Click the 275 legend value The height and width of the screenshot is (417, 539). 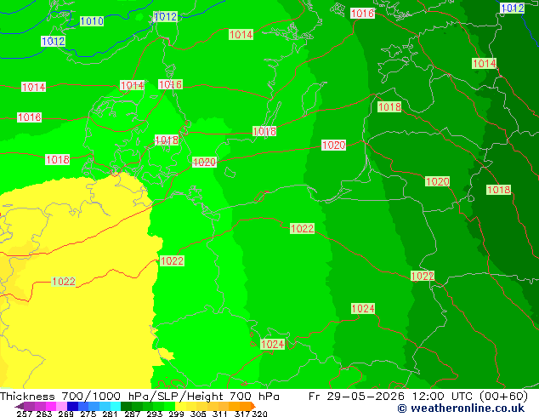pyautogui.click(x=88, y=414)
